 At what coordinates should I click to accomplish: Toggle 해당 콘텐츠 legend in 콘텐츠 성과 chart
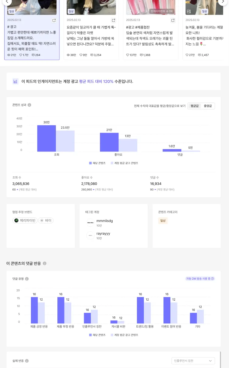pos(97,163)
